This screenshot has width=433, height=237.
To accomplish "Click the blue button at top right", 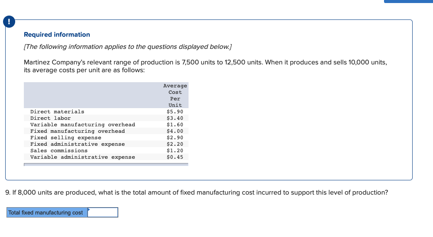I will click(x=408, y=1).
